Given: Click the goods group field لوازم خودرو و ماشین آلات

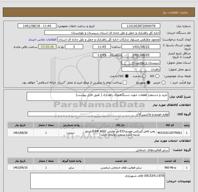Looking at the screenshot, I should (98, 114).
